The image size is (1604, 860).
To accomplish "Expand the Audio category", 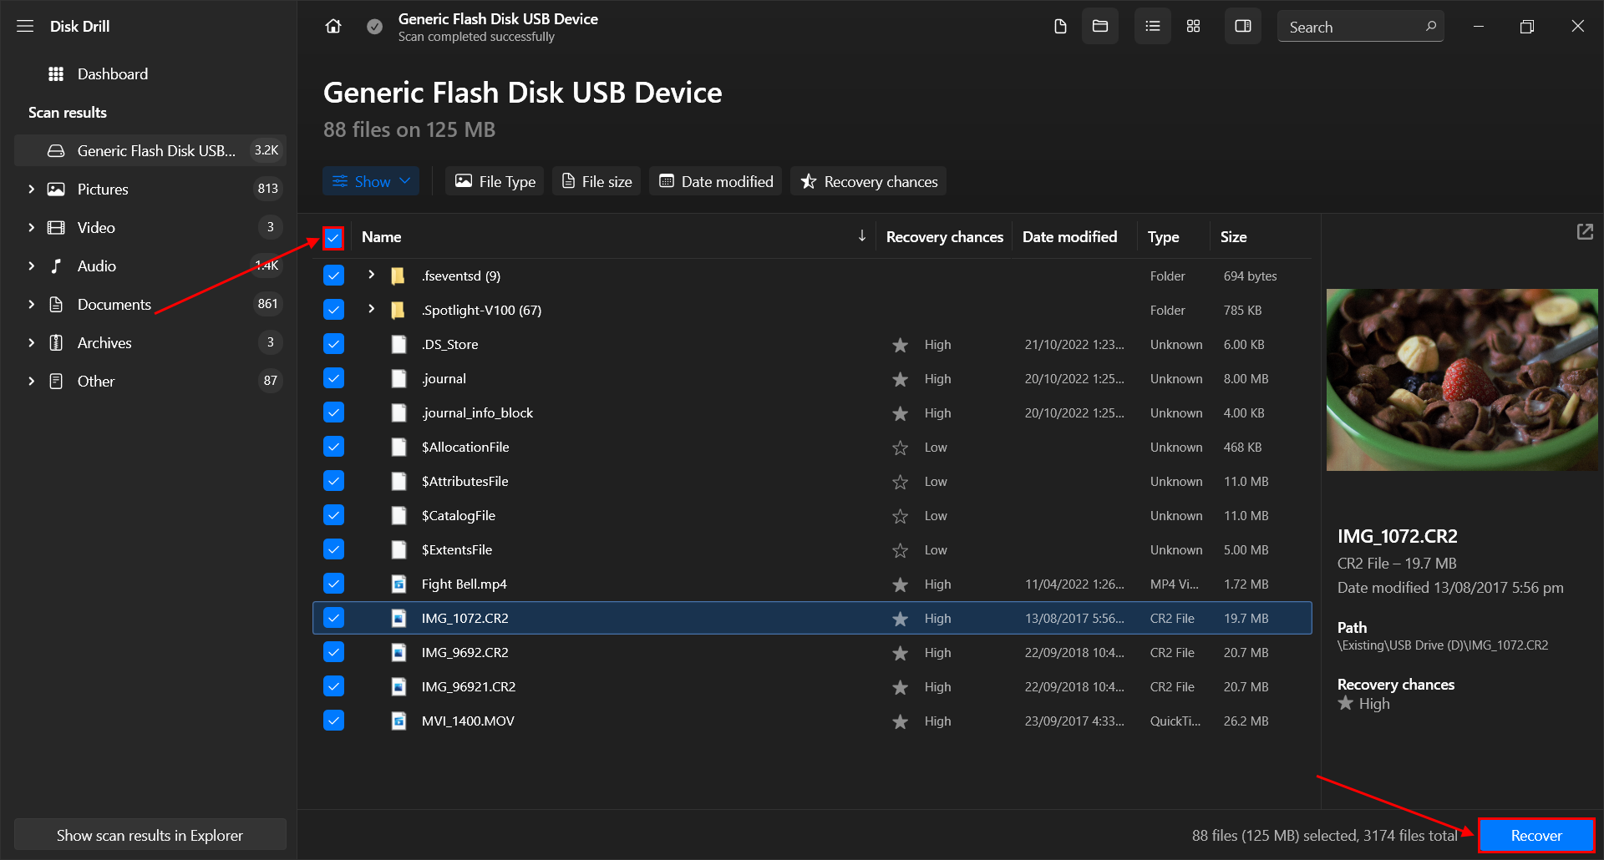I will tap(31, 266).
